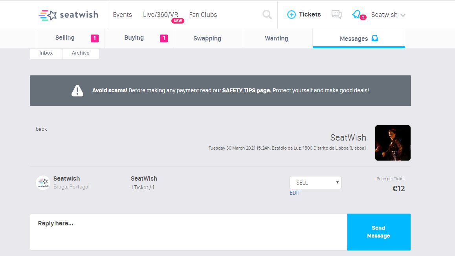
Task: Open Fan Clubs menu item
Action: coord(203,15)
